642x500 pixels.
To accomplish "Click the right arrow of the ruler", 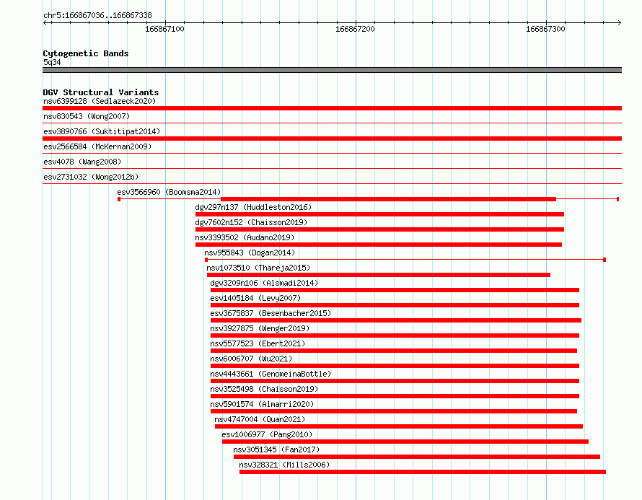I will 620,22.
